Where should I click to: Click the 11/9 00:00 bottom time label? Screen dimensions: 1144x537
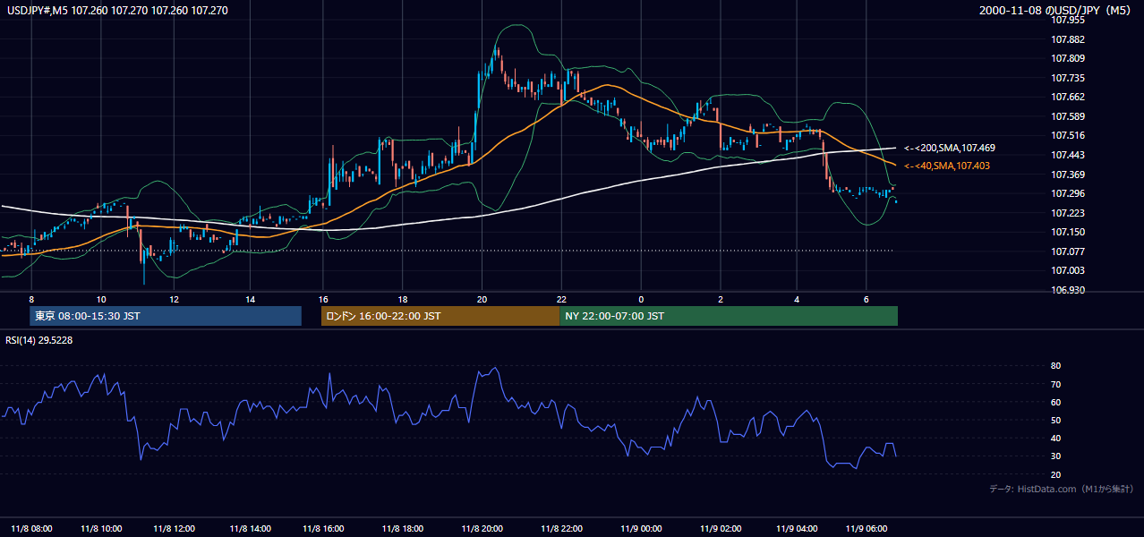tap(639, 528)
